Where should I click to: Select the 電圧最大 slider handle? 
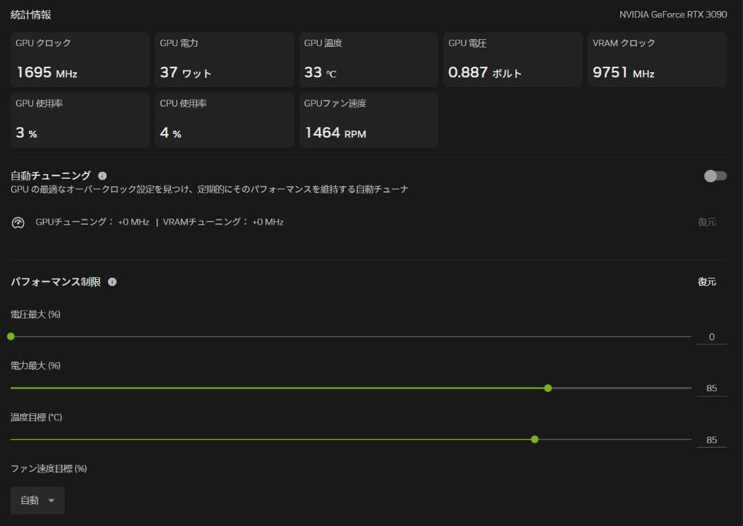click(11, 336)
